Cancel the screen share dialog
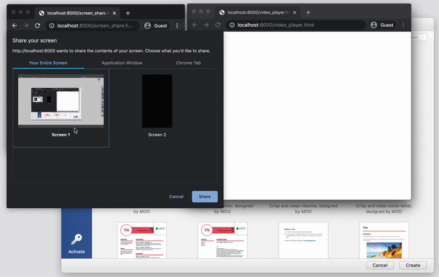This screenshot has height=277, width=439. (176, 196)
